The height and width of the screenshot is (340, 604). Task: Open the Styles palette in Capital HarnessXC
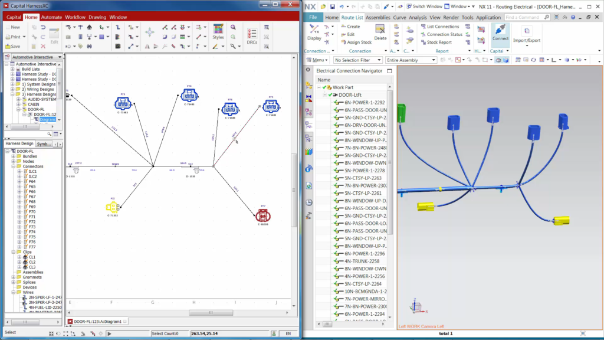click(218, 32)
